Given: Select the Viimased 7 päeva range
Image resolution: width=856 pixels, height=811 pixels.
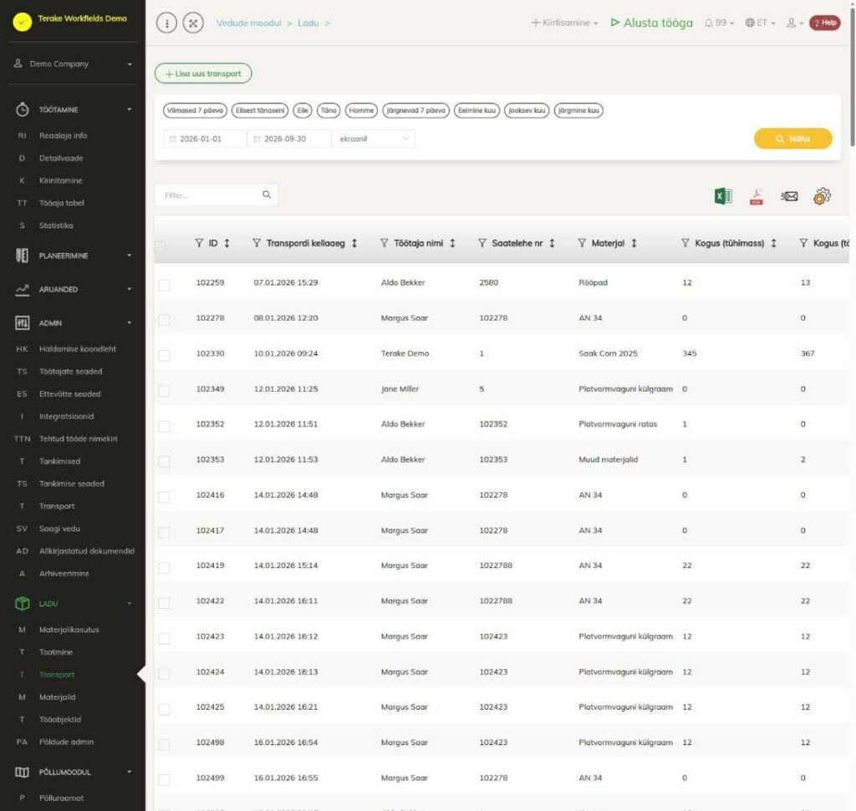Looking at the screenshot, I should pos(195,110).
